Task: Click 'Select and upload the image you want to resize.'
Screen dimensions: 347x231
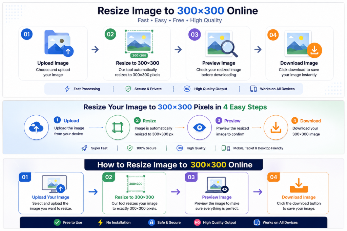Action: tap(51, 206)
